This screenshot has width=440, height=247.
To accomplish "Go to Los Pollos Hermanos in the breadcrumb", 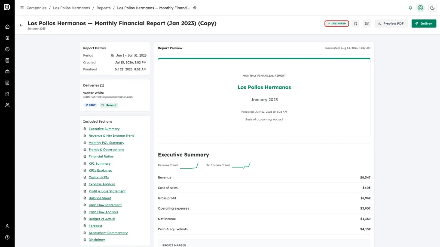I will [x=72, y=8].
